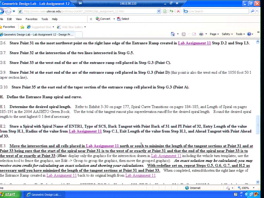Open Lab Assignment 11 link in Hint text
This screenshot has height=198, width=264.
166,156
